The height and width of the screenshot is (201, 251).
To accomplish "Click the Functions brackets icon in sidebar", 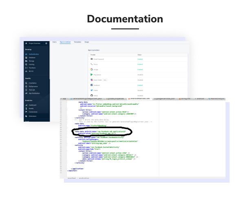I will pos(26,68).
